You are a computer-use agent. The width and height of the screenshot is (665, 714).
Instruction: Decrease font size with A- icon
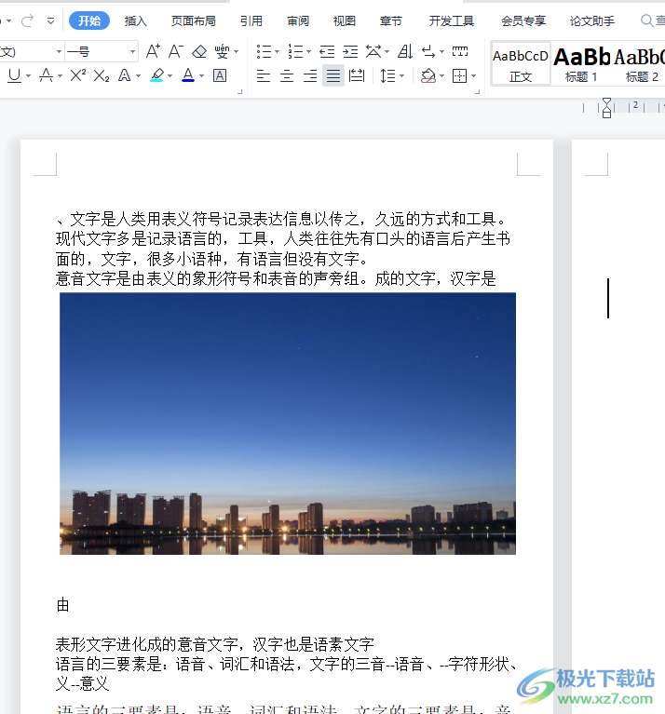pyautogui.click(x=176, y=51)
